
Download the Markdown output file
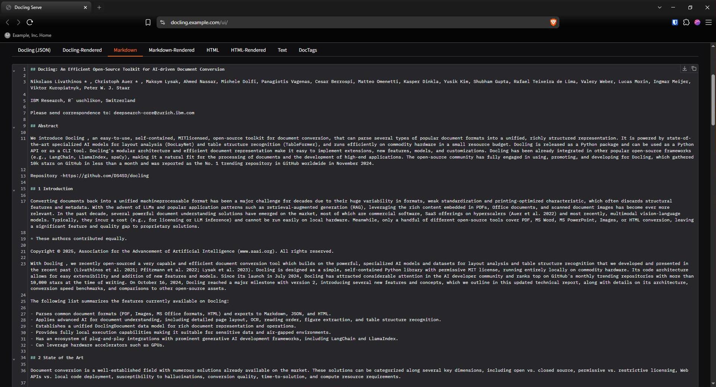[x=685, y=68]
